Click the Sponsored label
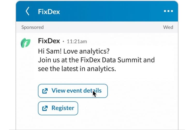This screenshot has width=194, height=130. coord(32,27)
